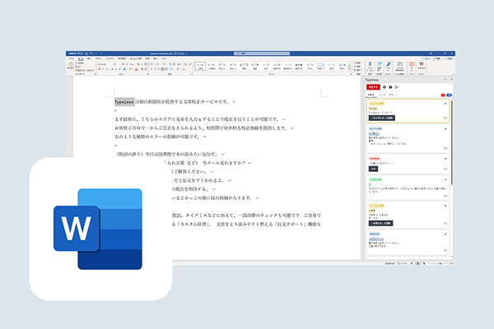Click the Paste clipboard icon
Viewport: 494px width, 329px height.
[71, 64]
